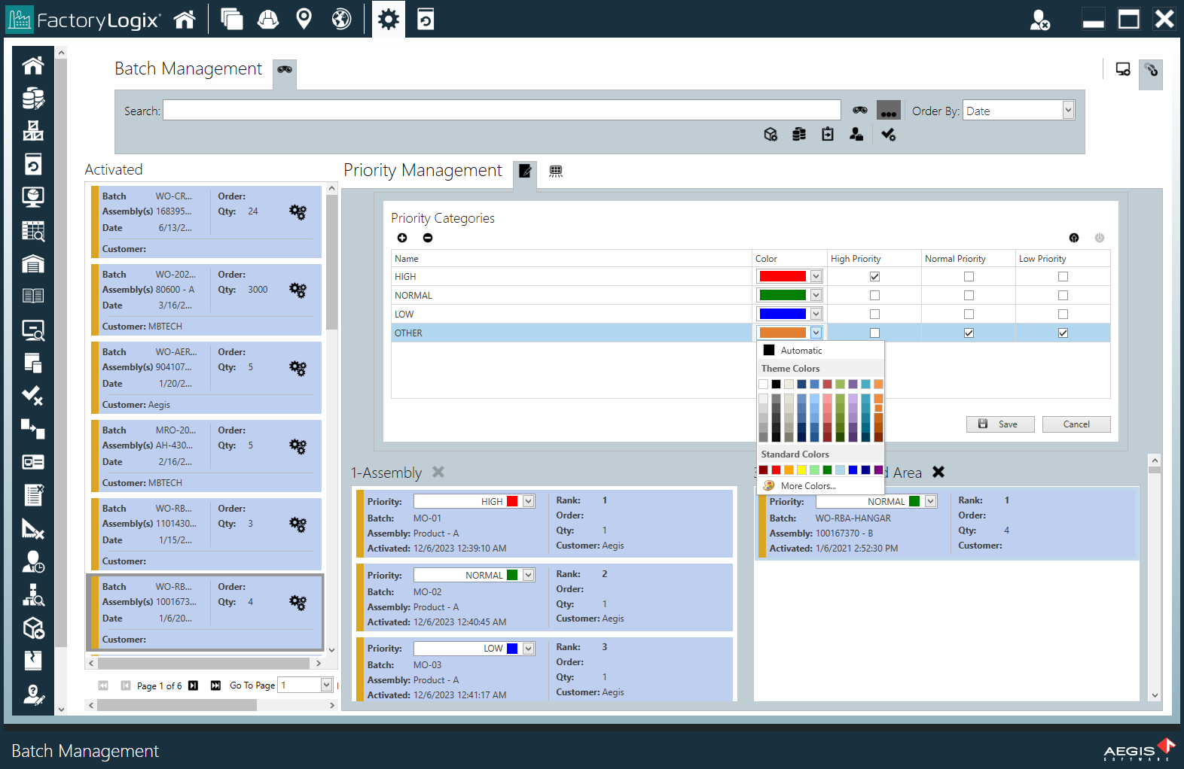Toggle Low Priority checkbox for OTHER row
This screenshot has height=769, width=1184.
click(x=1063, y=333)
